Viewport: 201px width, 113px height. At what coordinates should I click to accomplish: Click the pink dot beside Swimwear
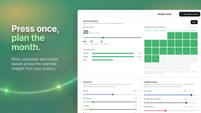[x=144, y=106]
